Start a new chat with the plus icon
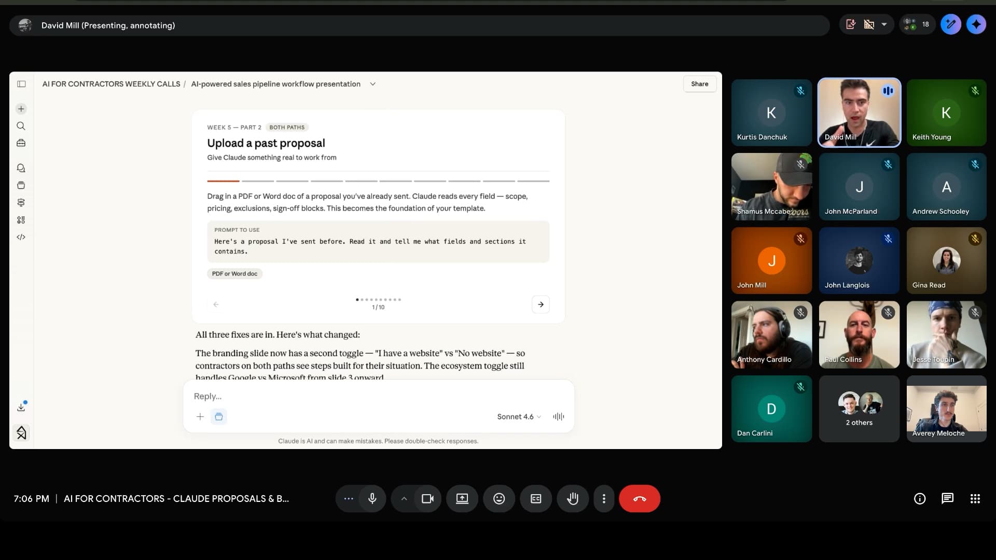This screenshot has width=996, height=560. coord(21,109)
